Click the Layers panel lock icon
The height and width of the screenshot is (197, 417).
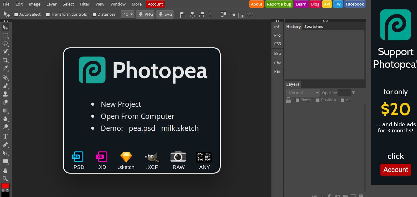pyautogui.click(x=288, y=100)
